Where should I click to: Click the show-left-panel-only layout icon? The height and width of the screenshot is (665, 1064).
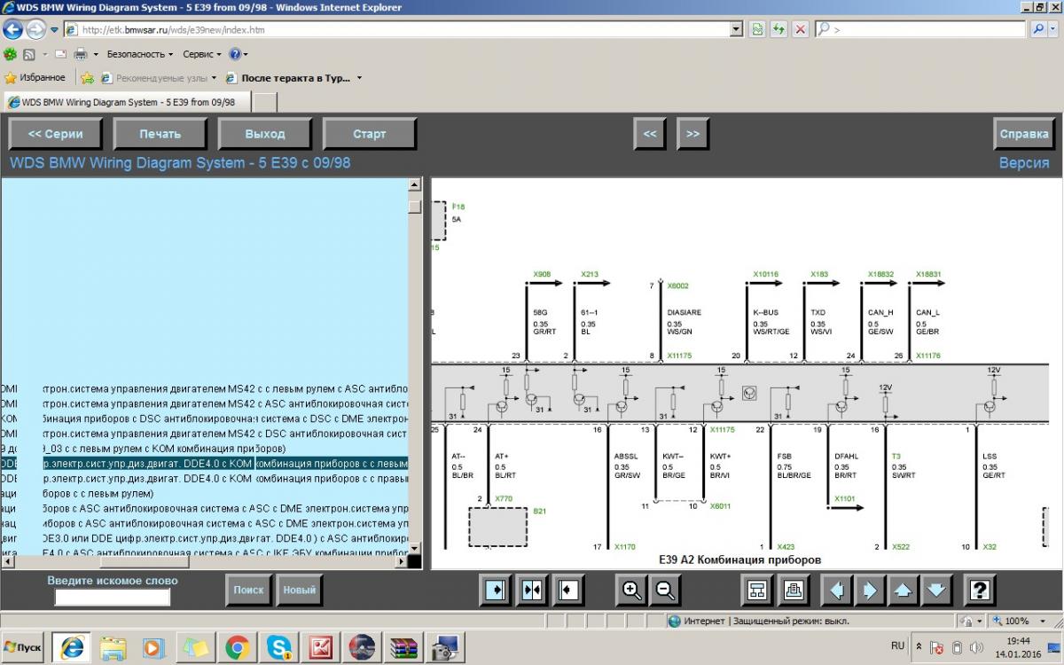[496, 590]
